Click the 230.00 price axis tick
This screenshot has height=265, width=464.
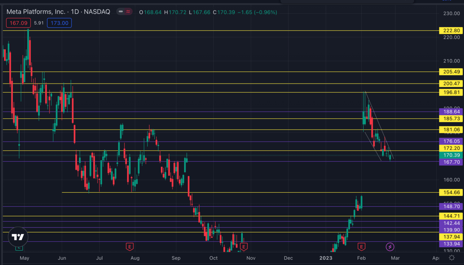(451, 14)
